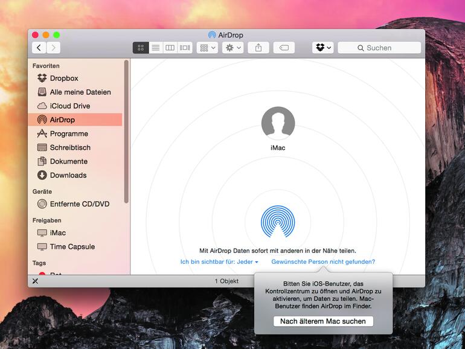Click the tools icon in status bar
The width and height of the screenshot is (465, 349).
(x=35, y=281)
